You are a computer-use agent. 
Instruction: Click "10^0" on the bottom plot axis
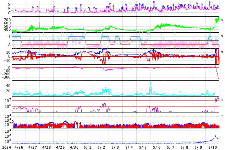pyautogui.click(x=7, y=142)
